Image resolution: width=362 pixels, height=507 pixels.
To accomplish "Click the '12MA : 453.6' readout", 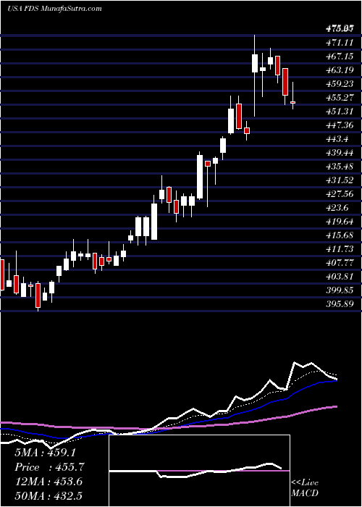I will coord(49,482).
